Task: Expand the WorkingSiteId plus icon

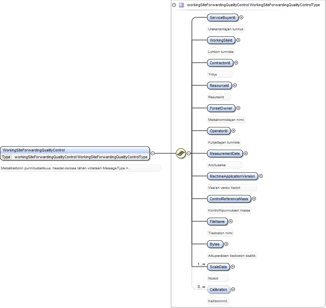Action: tap(238, 40)
